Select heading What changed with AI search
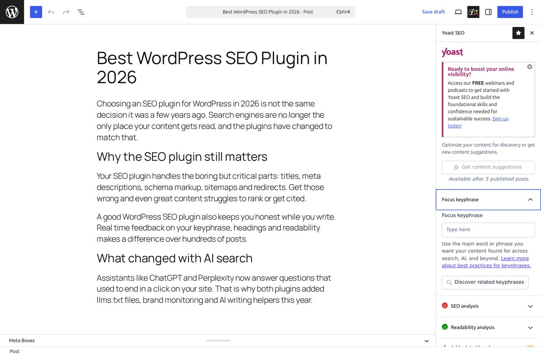 pyautogui.click(x=174, y=258)
